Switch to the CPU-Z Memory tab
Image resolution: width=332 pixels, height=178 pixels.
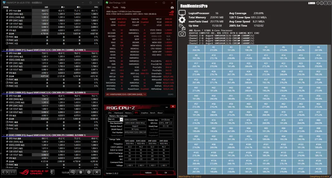click(128, 113)
